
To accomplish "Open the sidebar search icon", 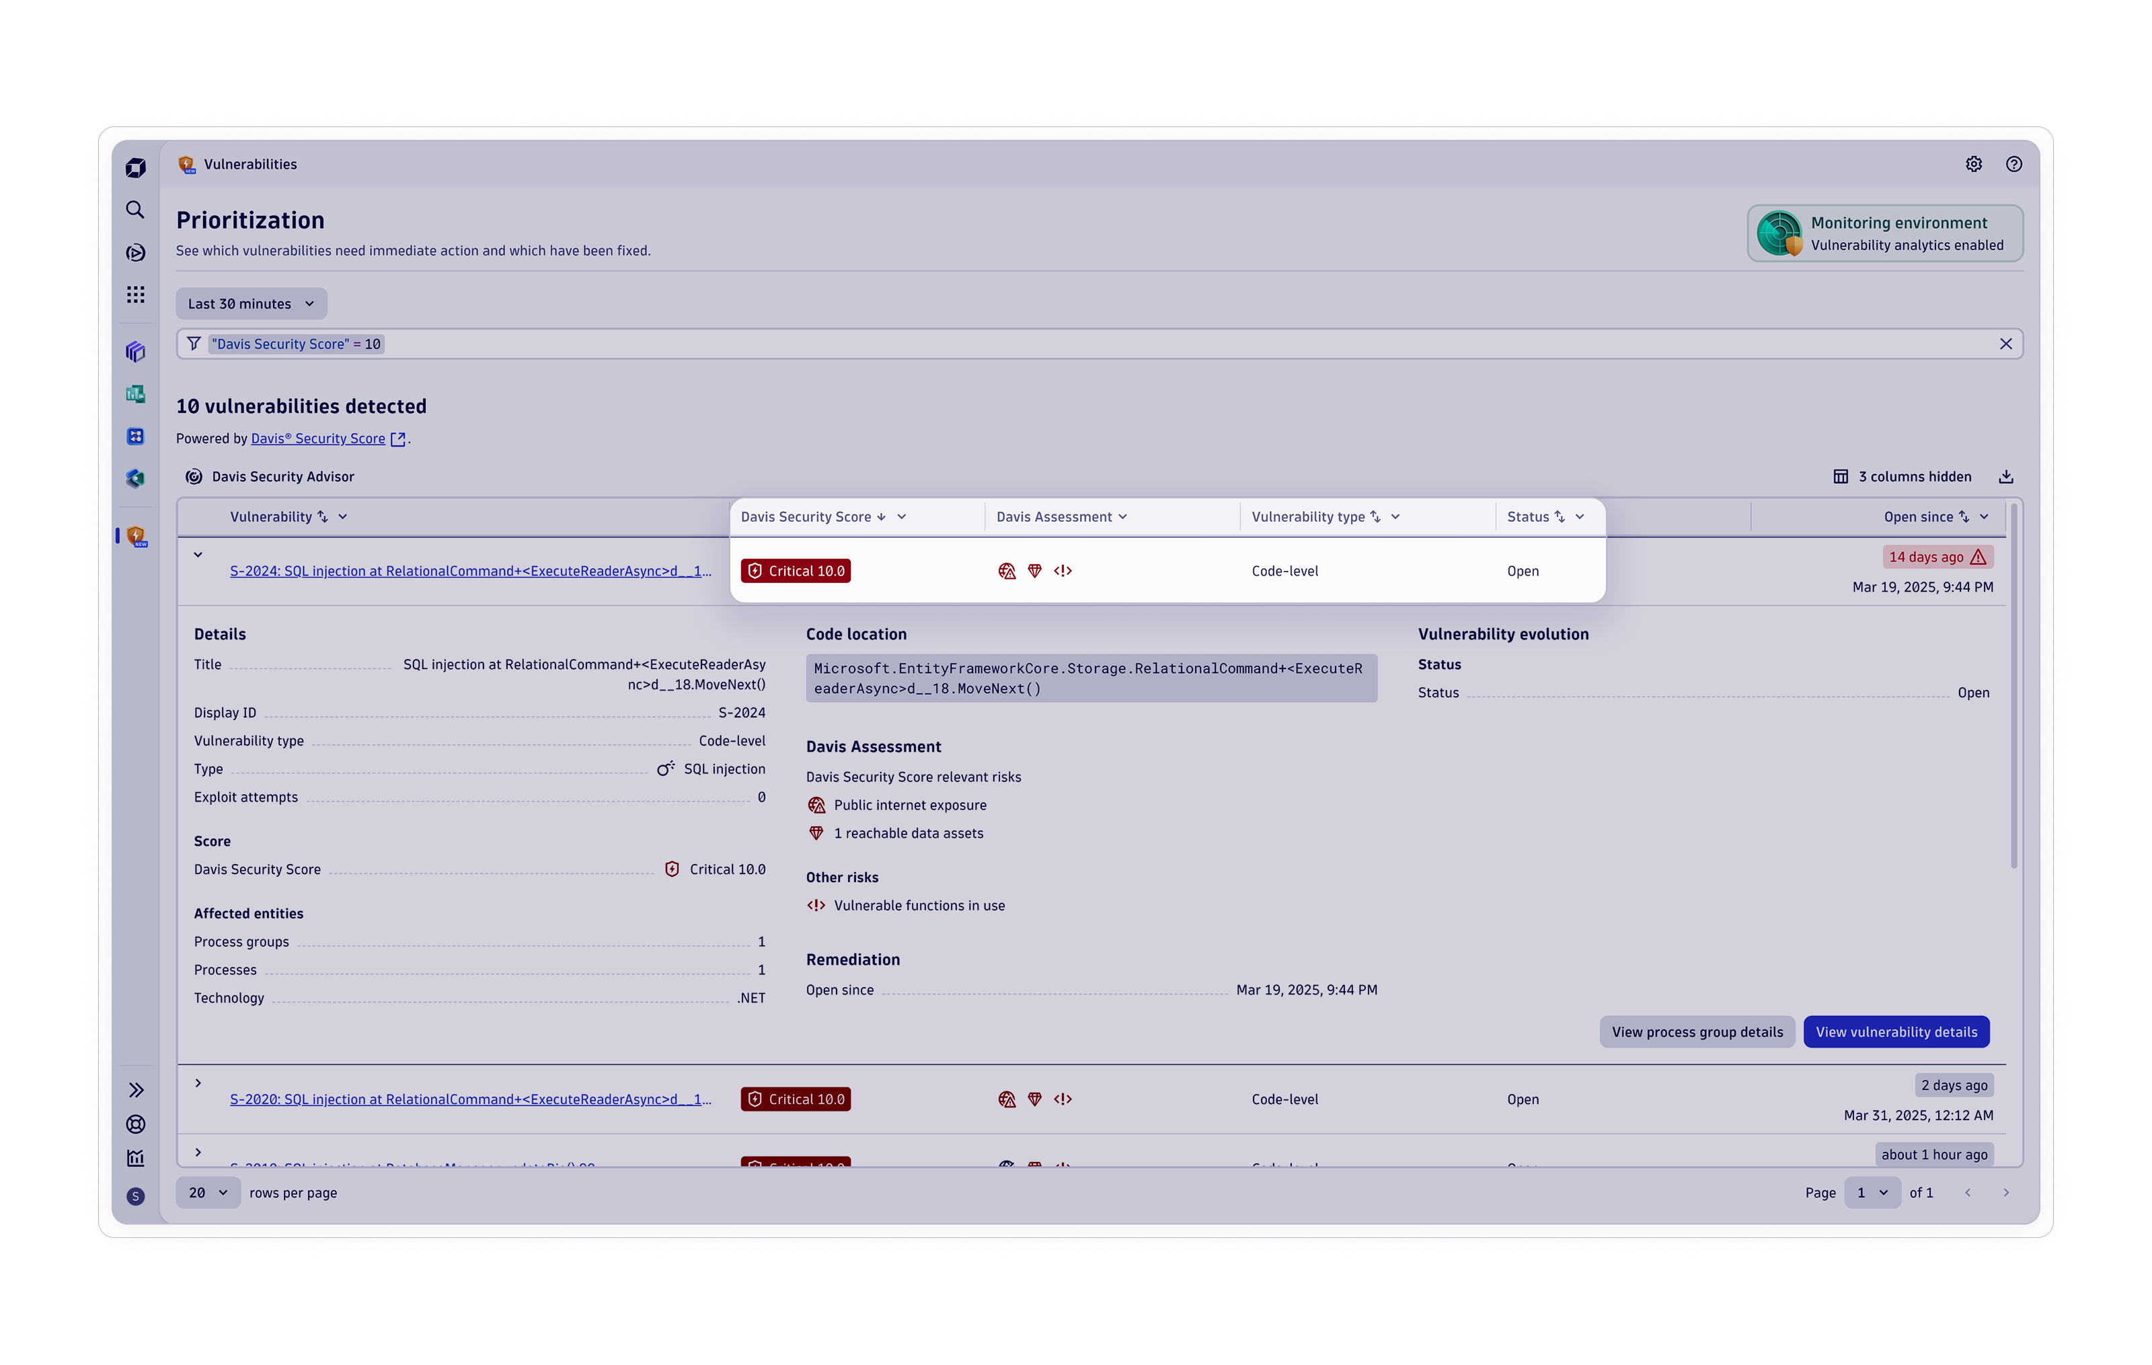I will pyautogui.click(x=135, y=210).
